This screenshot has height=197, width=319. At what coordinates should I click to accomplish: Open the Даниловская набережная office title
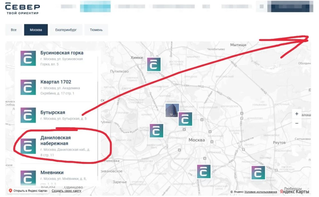(55, 140)
